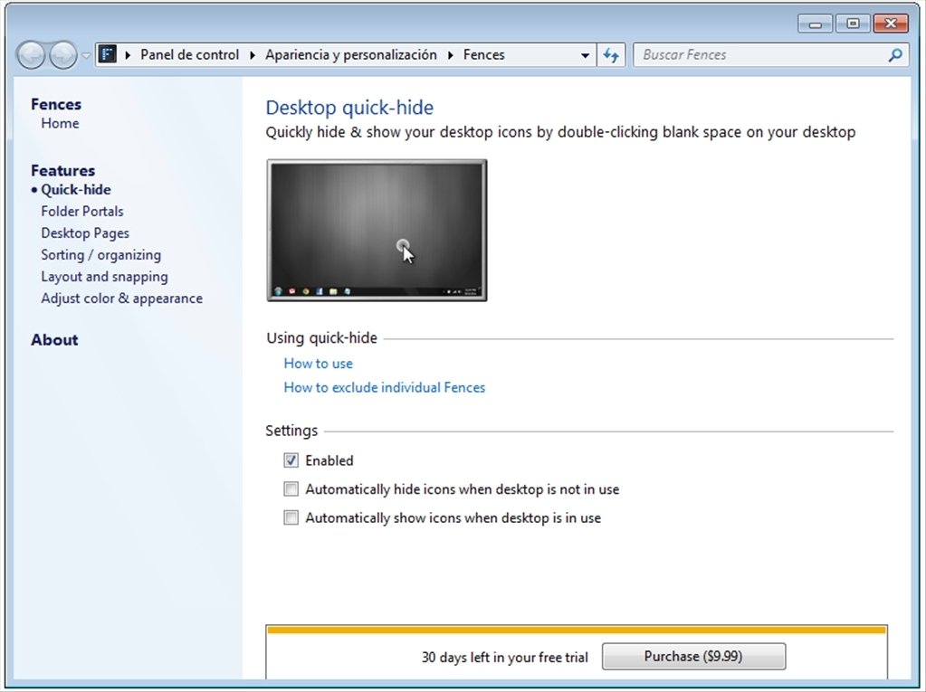Click the 30 days left trial text

point(505,658)
